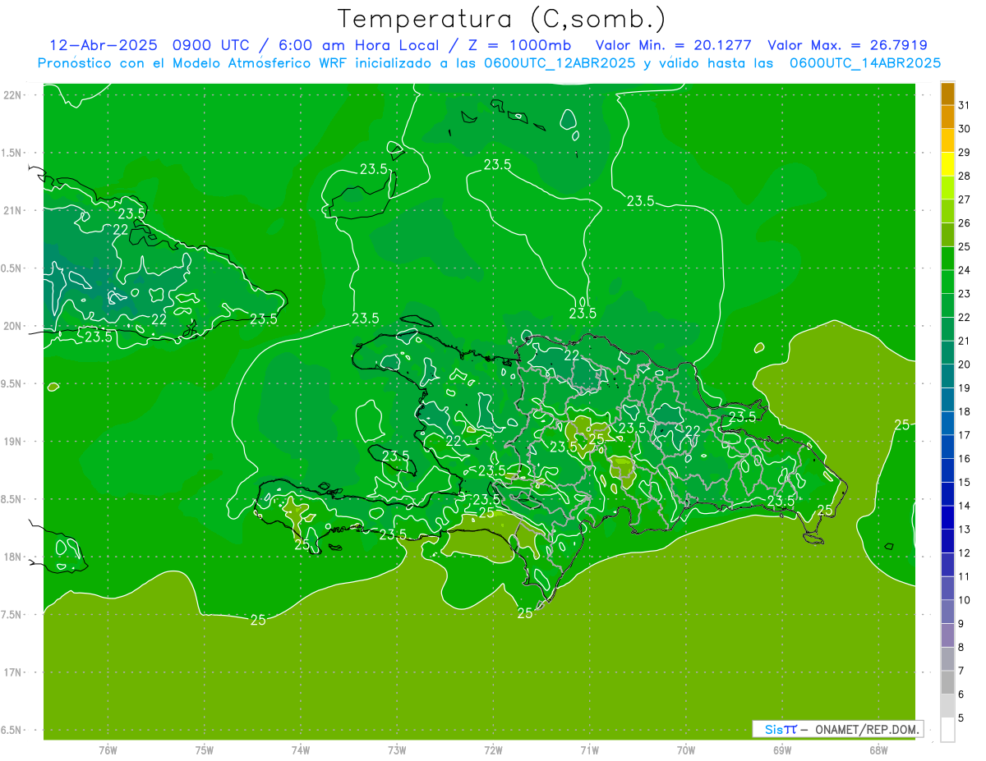This screenshot has height=761, width=986.
Task: Click the "Temperatura (C,somb.)" title
Action: pyautogui.click(x=501, y=19)
